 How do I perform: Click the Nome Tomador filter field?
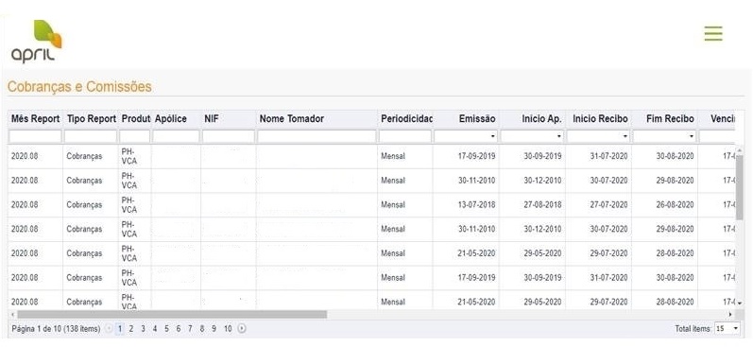coord(317,137)
